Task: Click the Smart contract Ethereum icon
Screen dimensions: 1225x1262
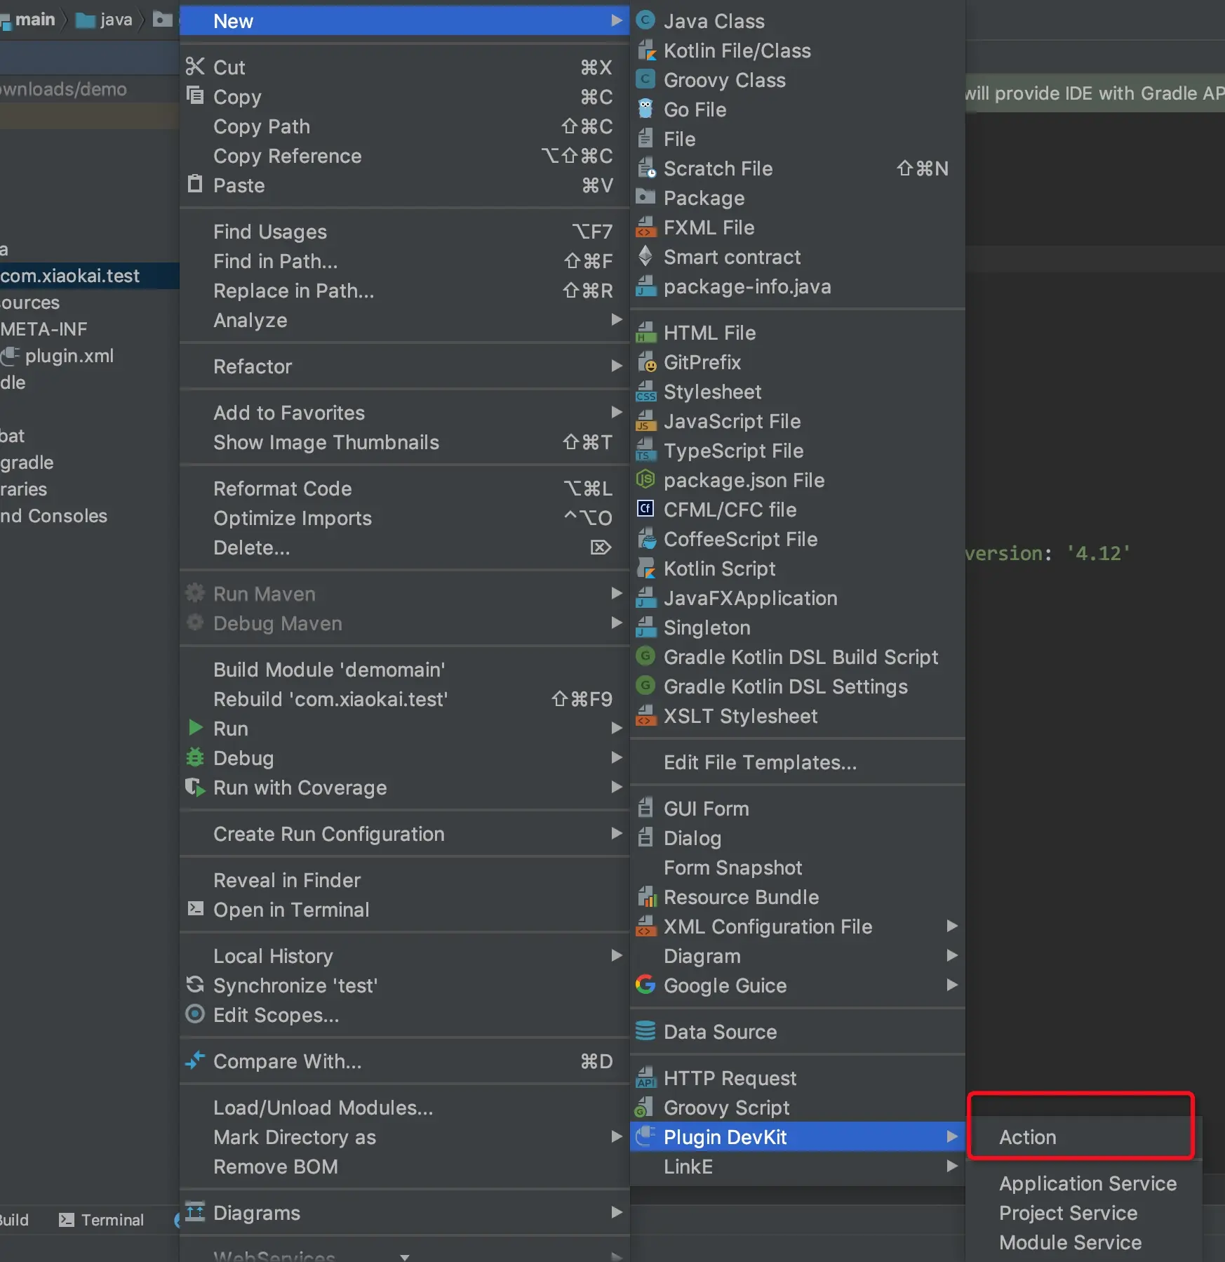Action: (645, 256)
